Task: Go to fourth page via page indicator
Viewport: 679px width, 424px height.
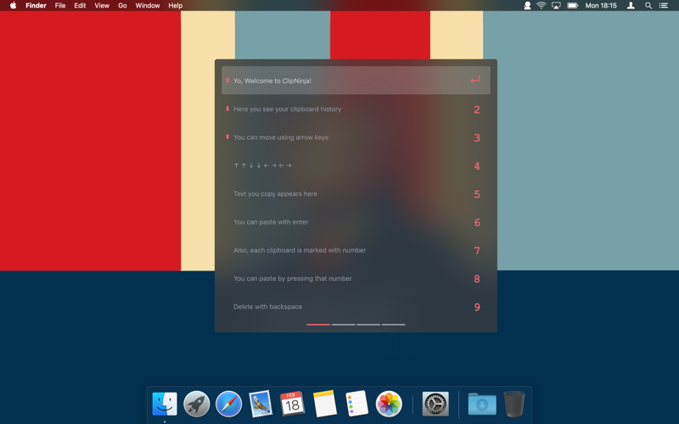Action: point(393,325)
